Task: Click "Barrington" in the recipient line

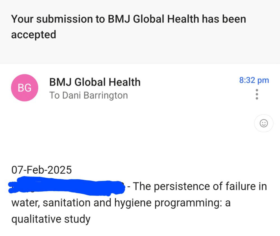Action: [106, 95]
